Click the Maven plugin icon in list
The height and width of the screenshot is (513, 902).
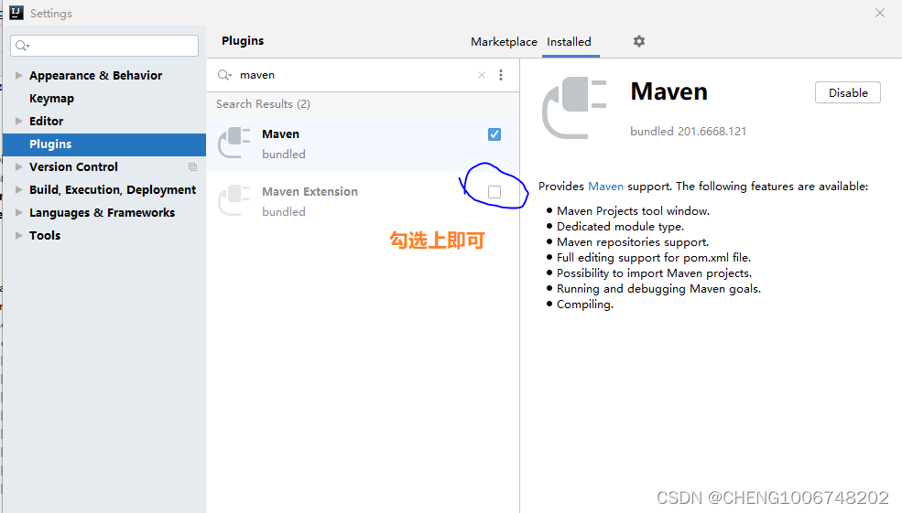[234, 143]
